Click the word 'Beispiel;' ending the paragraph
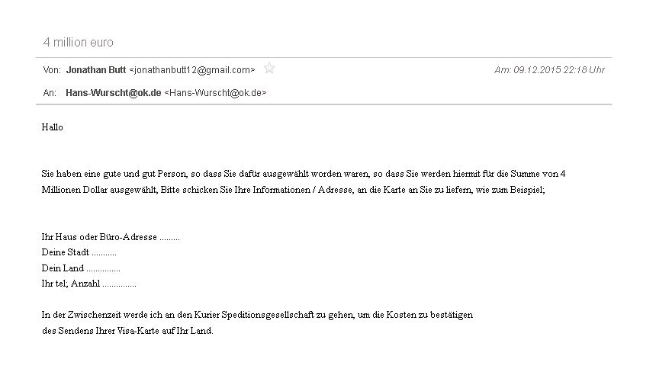This screenshot has height=375, width=656. pyautogui.click(x=528, y=190)
